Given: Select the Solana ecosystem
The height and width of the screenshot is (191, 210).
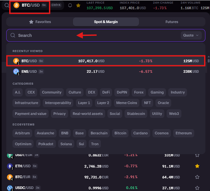Looking at the screenshot, I should 66,144.
